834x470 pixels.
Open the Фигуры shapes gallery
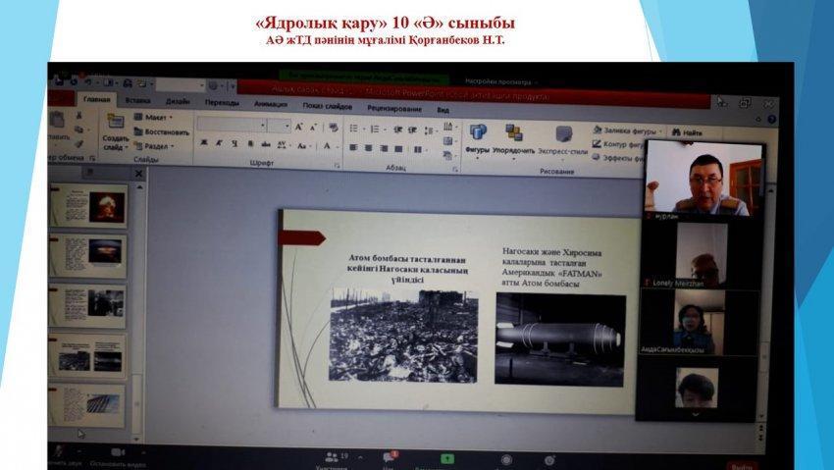pyautogui.click(x=478, y=132)
